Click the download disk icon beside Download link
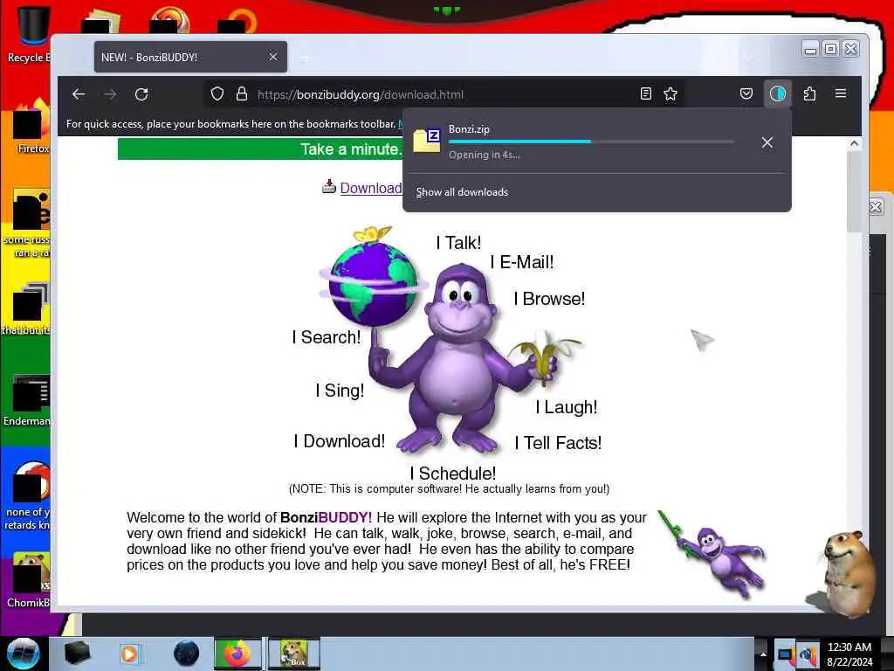Image resolution: width=894 pixels, height=671 pixels. (x=329, y=187)
